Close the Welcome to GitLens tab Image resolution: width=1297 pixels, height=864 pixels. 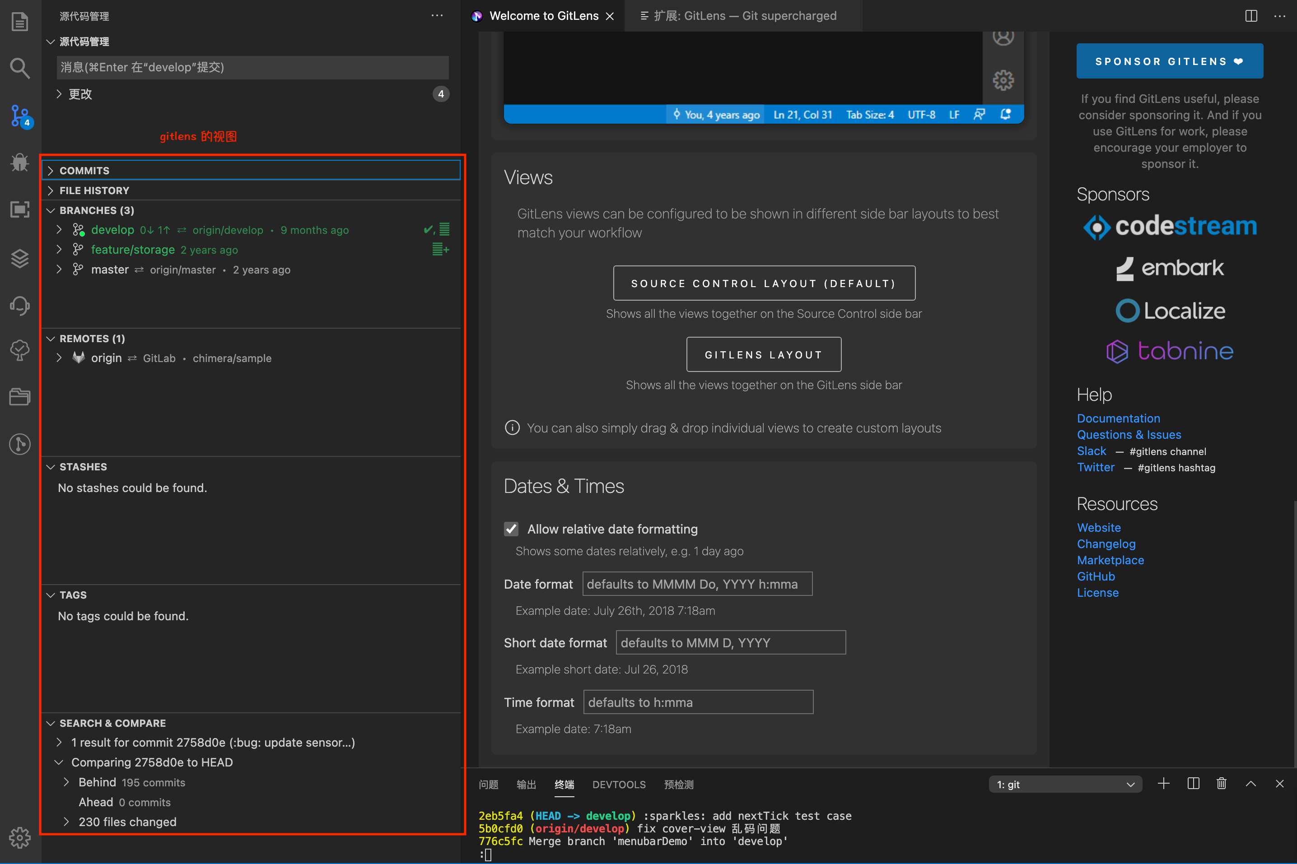[610, 17]
